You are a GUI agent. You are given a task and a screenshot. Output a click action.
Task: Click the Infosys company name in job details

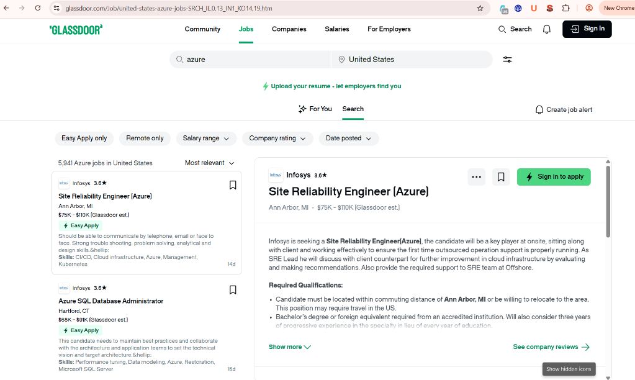[299, 175]
